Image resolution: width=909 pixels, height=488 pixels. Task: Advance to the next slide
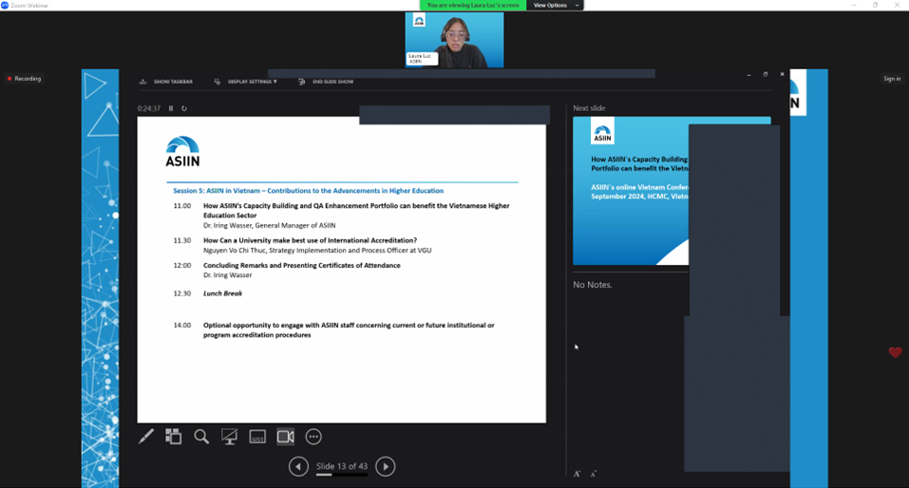pos(386,466)
